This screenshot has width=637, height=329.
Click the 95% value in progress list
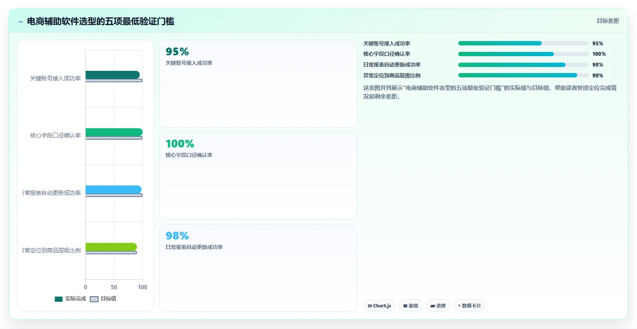pyautogui.click(x=598, y=44)
